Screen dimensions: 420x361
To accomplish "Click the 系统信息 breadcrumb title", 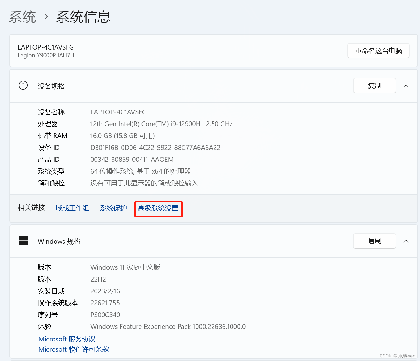I will pyautogui.click(x=83, y=17).
